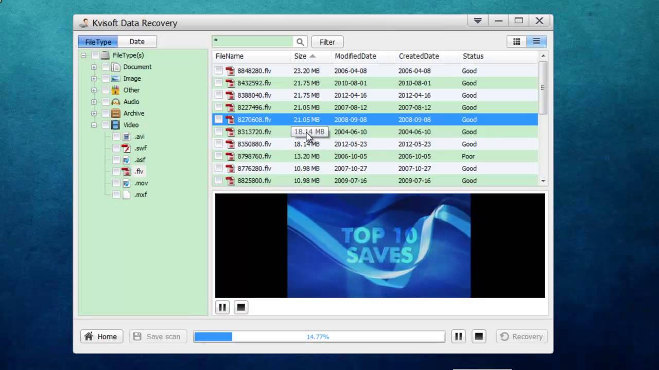Expand the Archive tree node
Screen dimensions: 659x370
tap(94, 113)
